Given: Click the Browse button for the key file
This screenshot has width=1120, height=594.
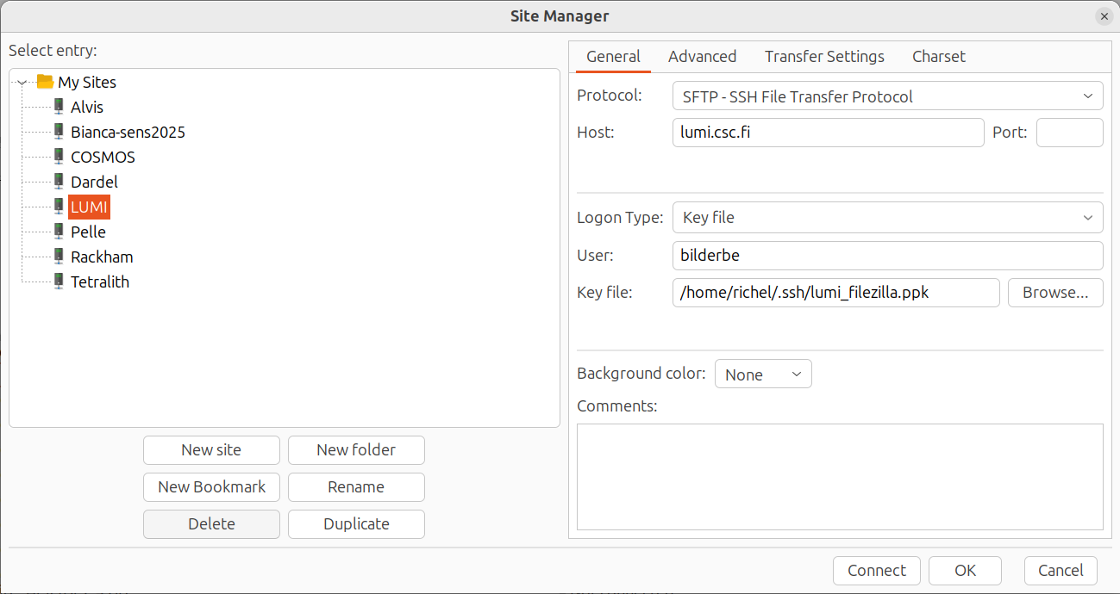Looking at the screenshot, I should (1055, 293).
